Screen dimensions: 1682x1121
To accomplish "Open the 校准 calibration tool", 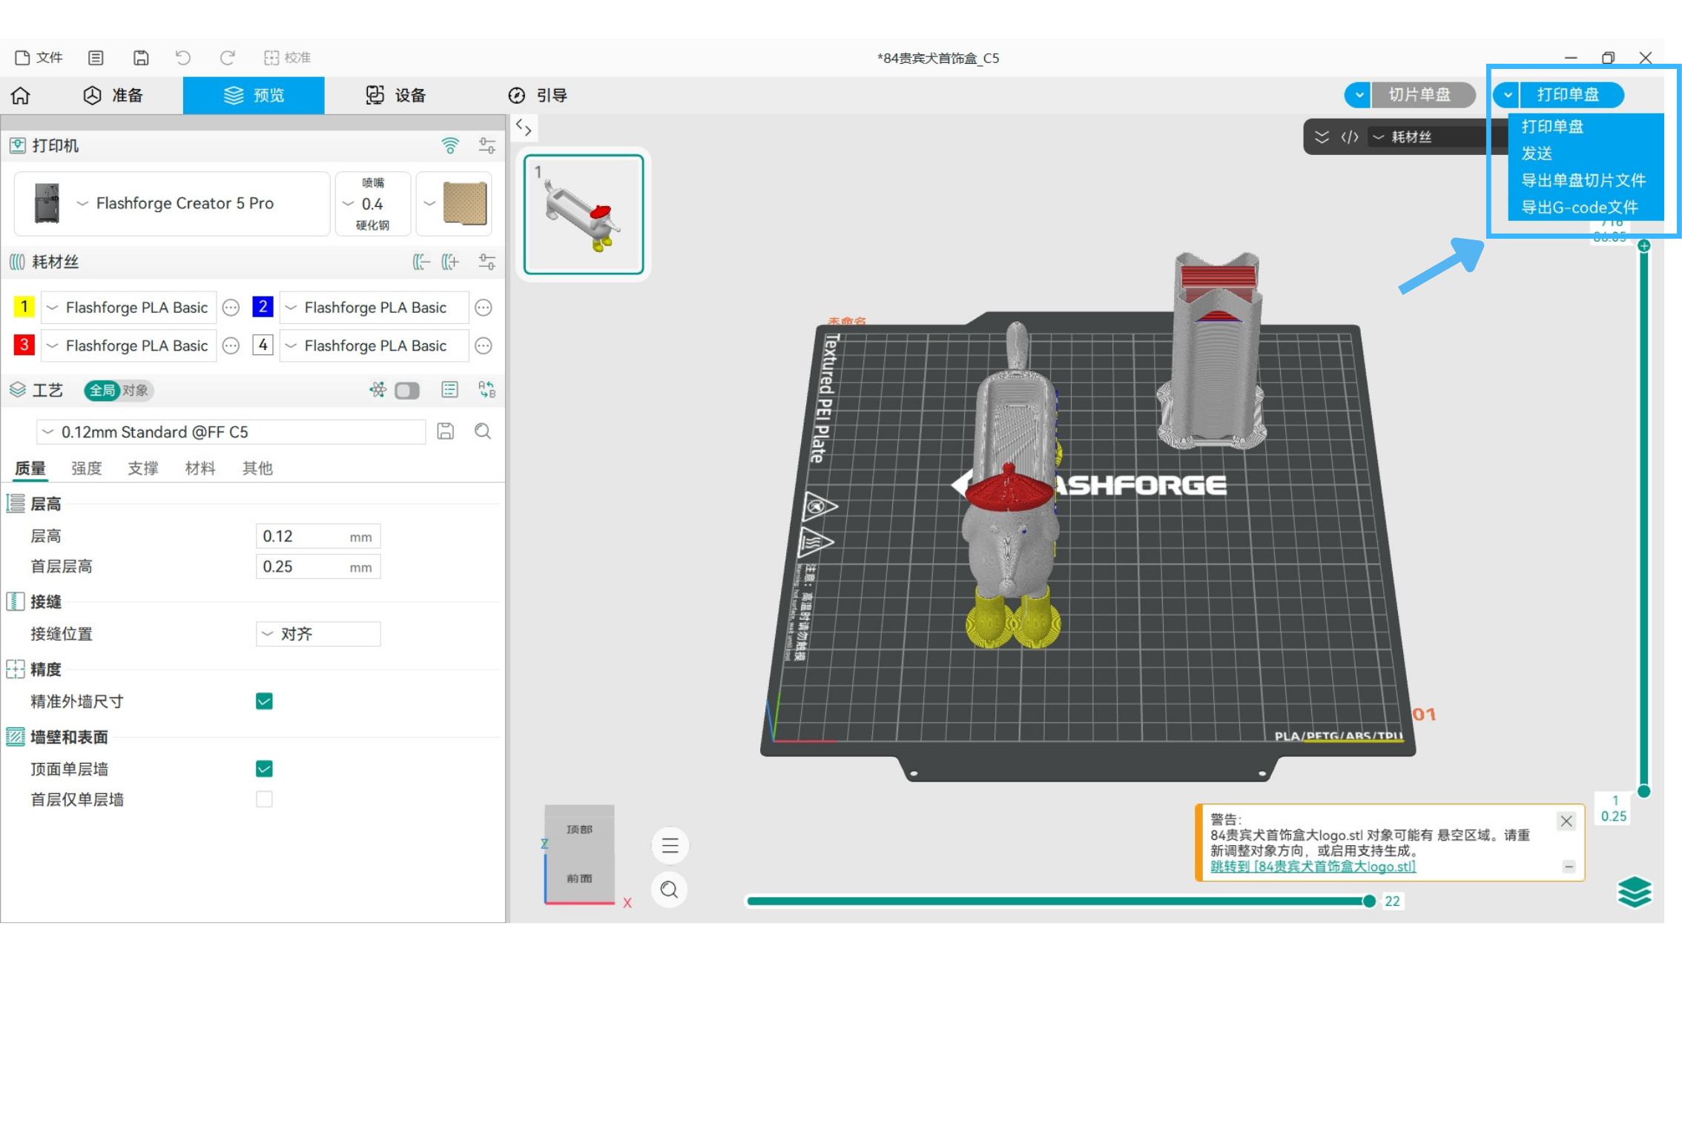I will pyautogui.click(x=288, y=58).
